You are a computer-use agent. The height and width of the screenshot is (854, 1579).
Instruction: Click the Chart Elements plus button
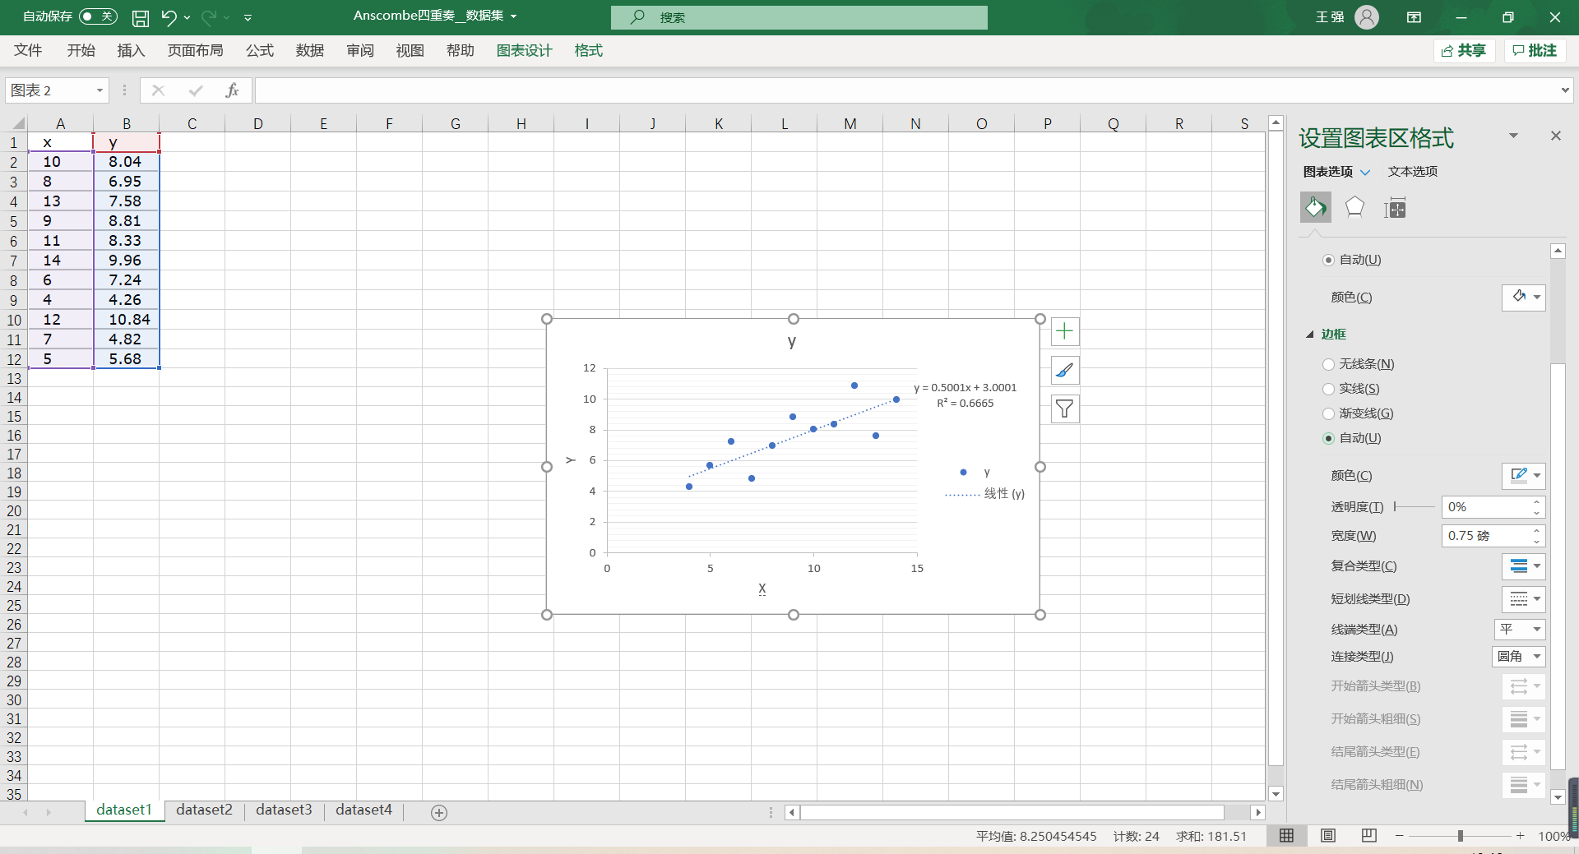pyautogui.click(x=1065, y=331)
